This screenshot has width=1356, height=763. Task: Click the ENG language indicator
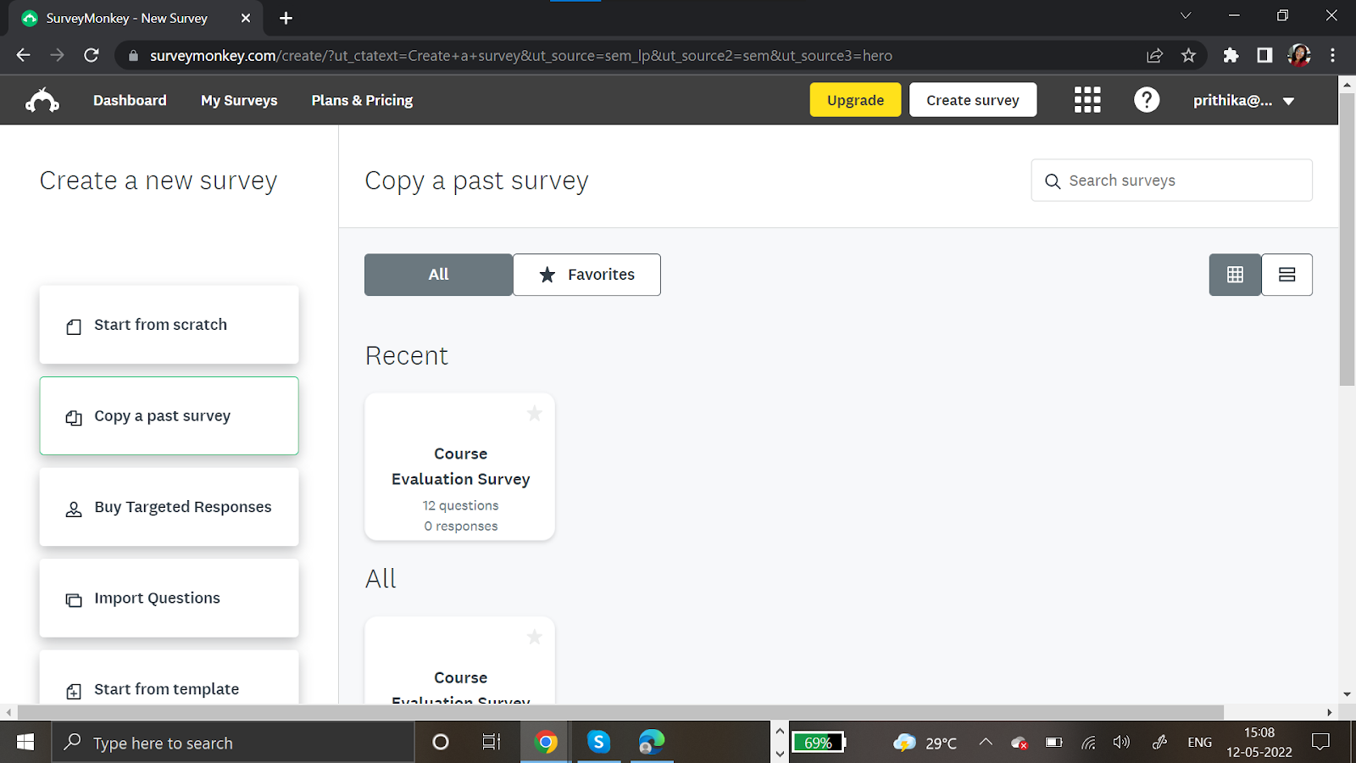click(1199, 743)
